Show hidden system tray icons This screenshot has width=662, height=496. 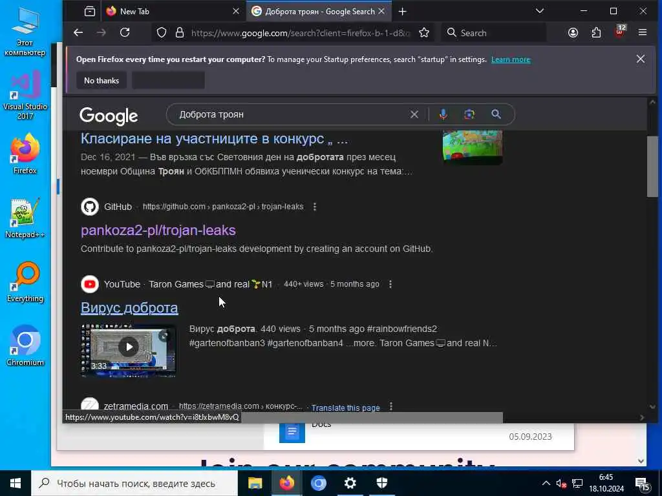pos(546,483)
